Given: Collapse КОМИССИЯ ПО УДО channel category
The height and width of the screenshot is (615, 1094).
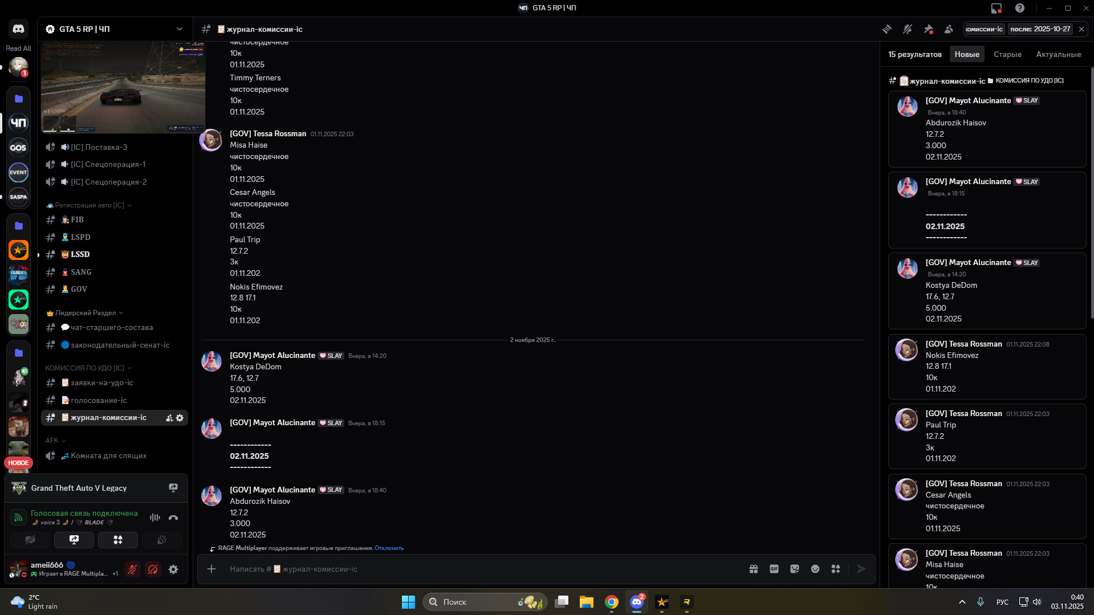Looking at the screenshot, I should [x=86, y=368].
